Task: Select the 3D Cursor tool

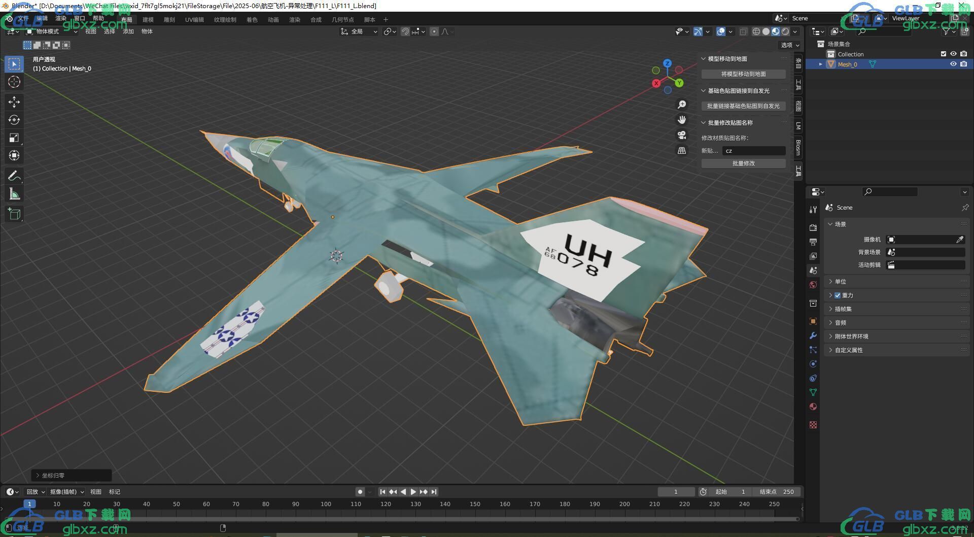Action: tap(14, 82)
